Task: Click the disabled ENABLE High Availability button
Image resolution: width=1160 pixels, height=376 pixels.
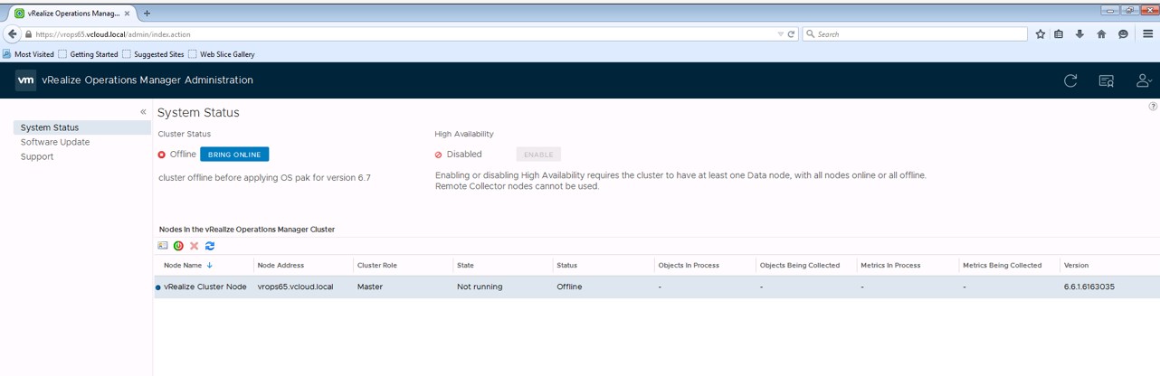Action: point(538,155)
